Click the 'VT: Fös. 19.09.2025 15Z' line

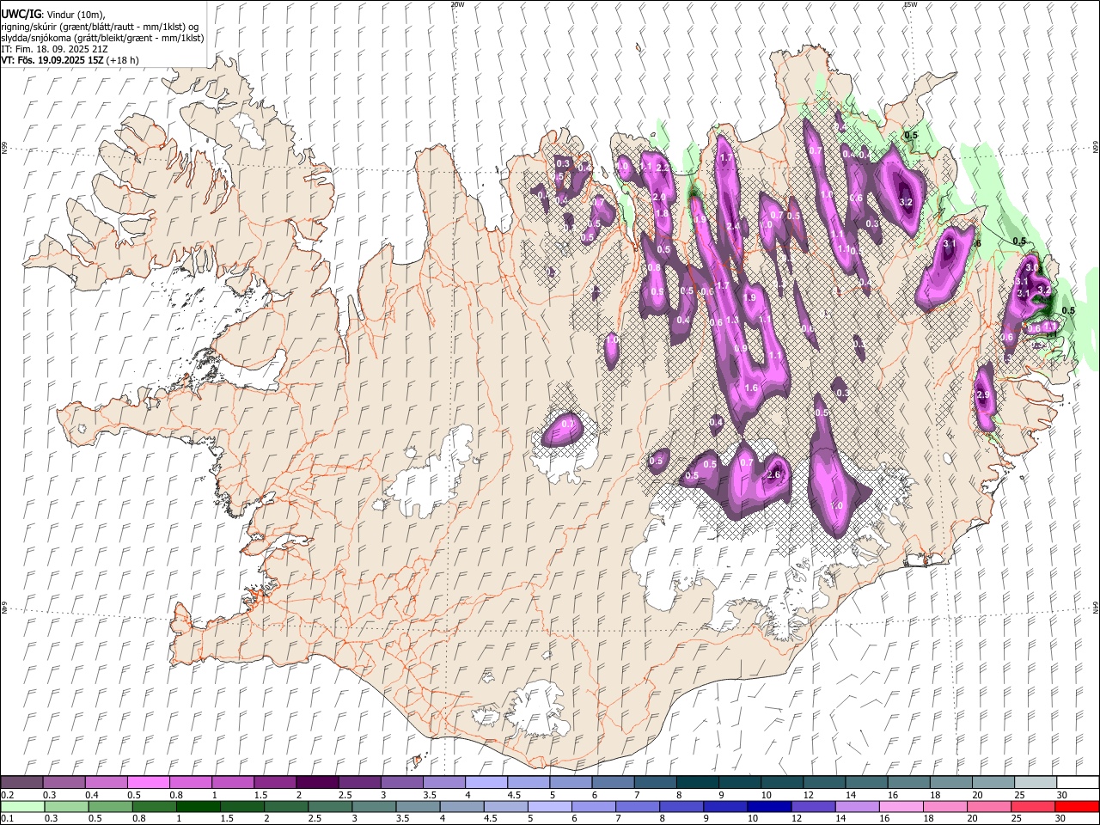click(52, 60)
